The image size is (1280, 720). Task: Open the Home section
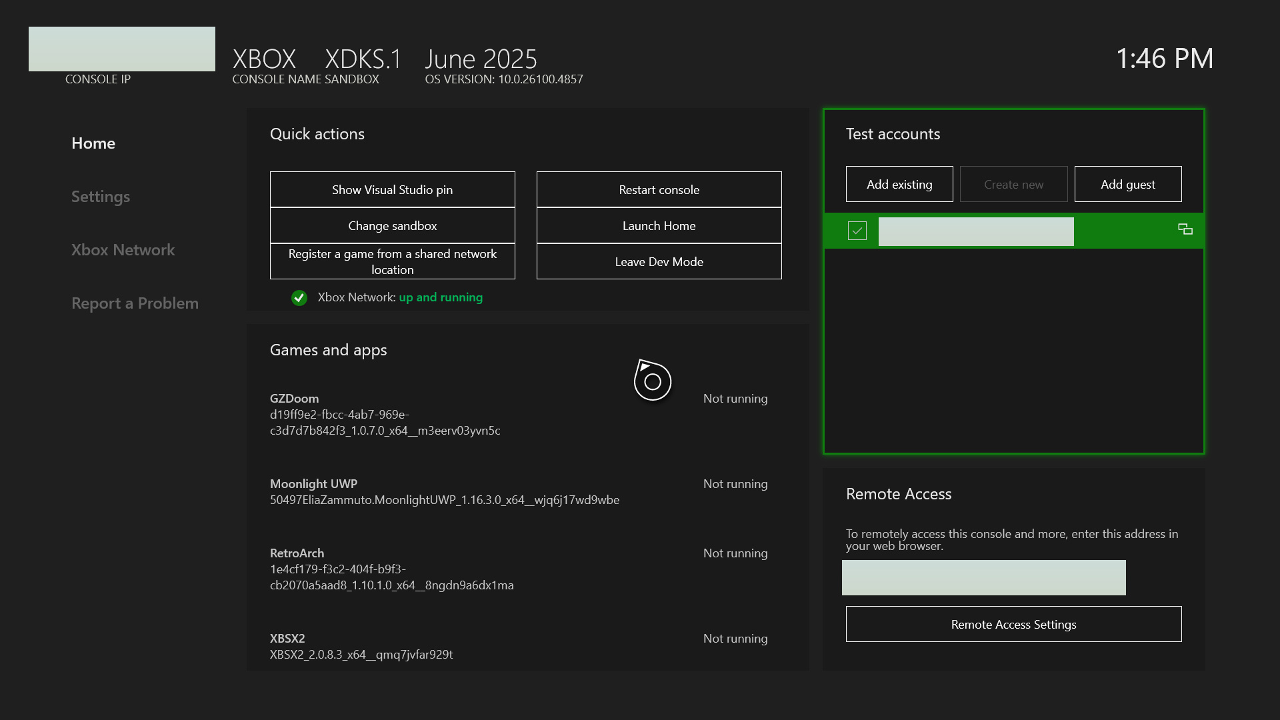click(x=93, y=143)
